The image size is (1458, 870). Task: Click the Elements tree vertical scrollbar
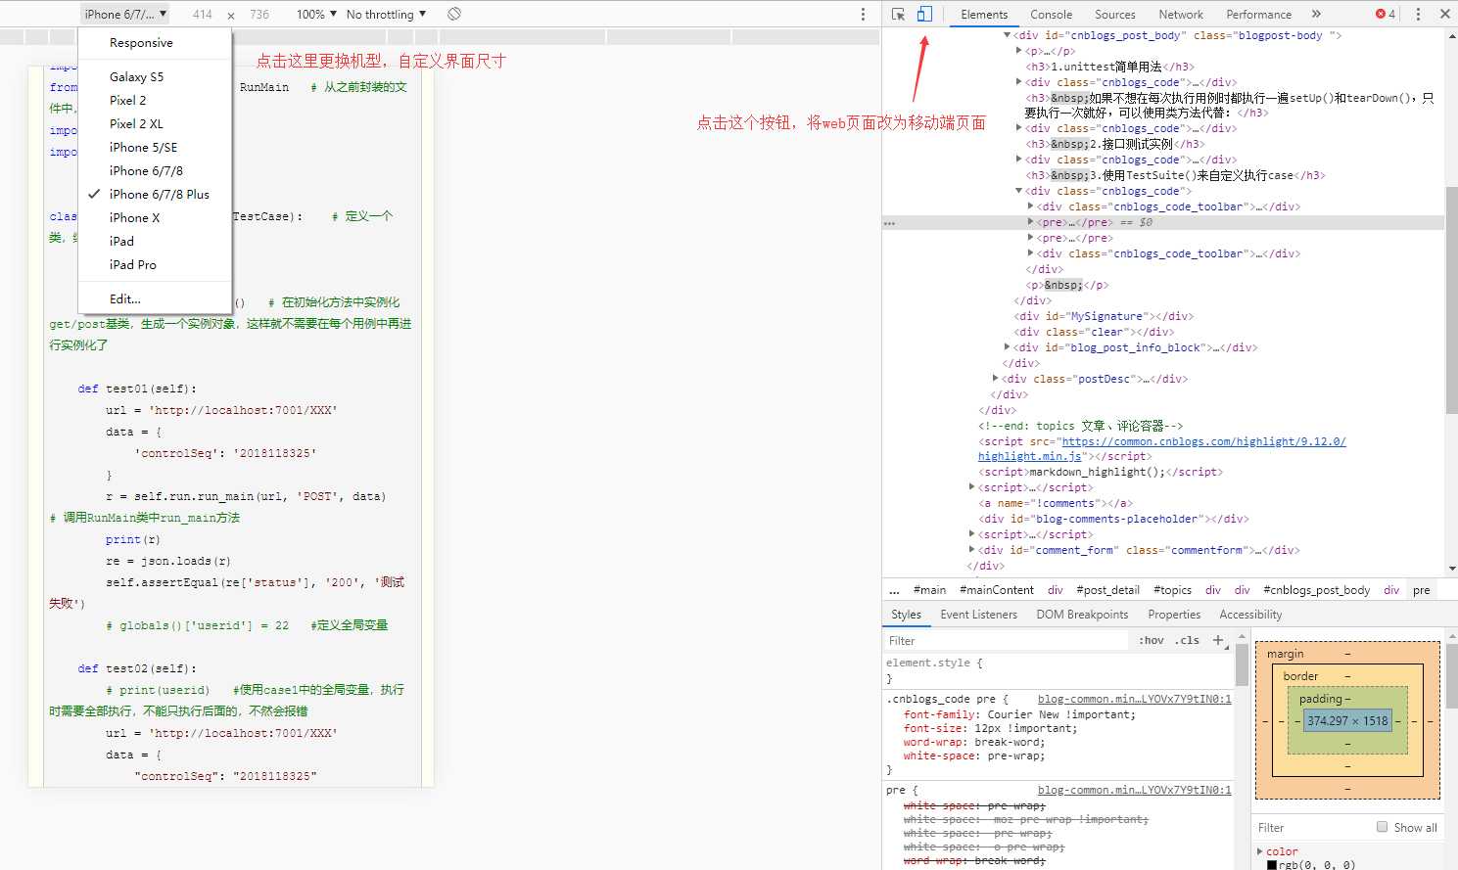point(1451,298)
